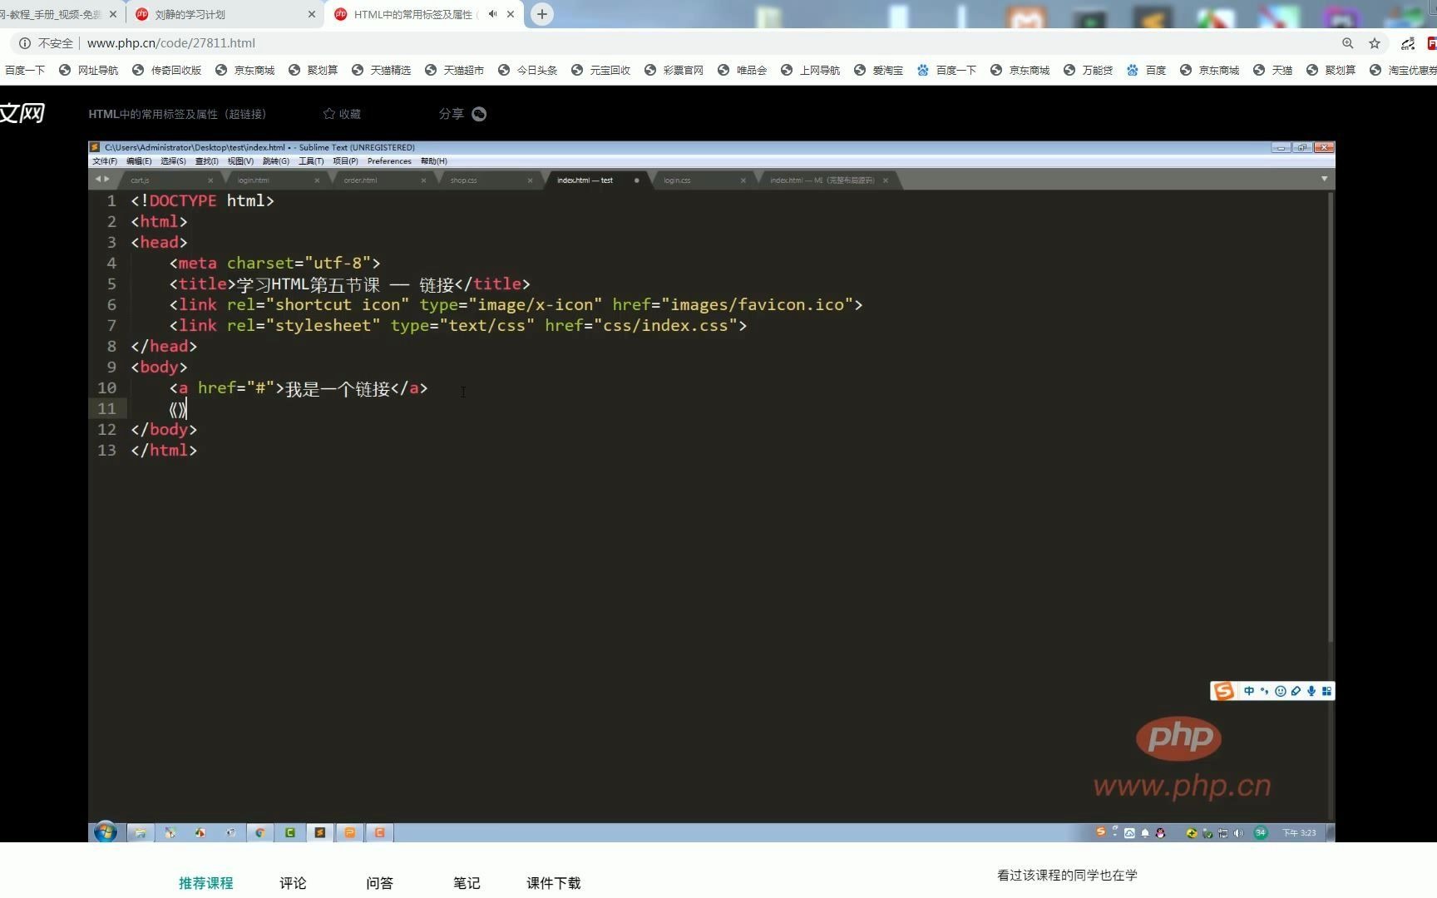Select the 推荐课程 tab below the video
1437x898 pixels.
pyautogui.click(x=205, y=883)
